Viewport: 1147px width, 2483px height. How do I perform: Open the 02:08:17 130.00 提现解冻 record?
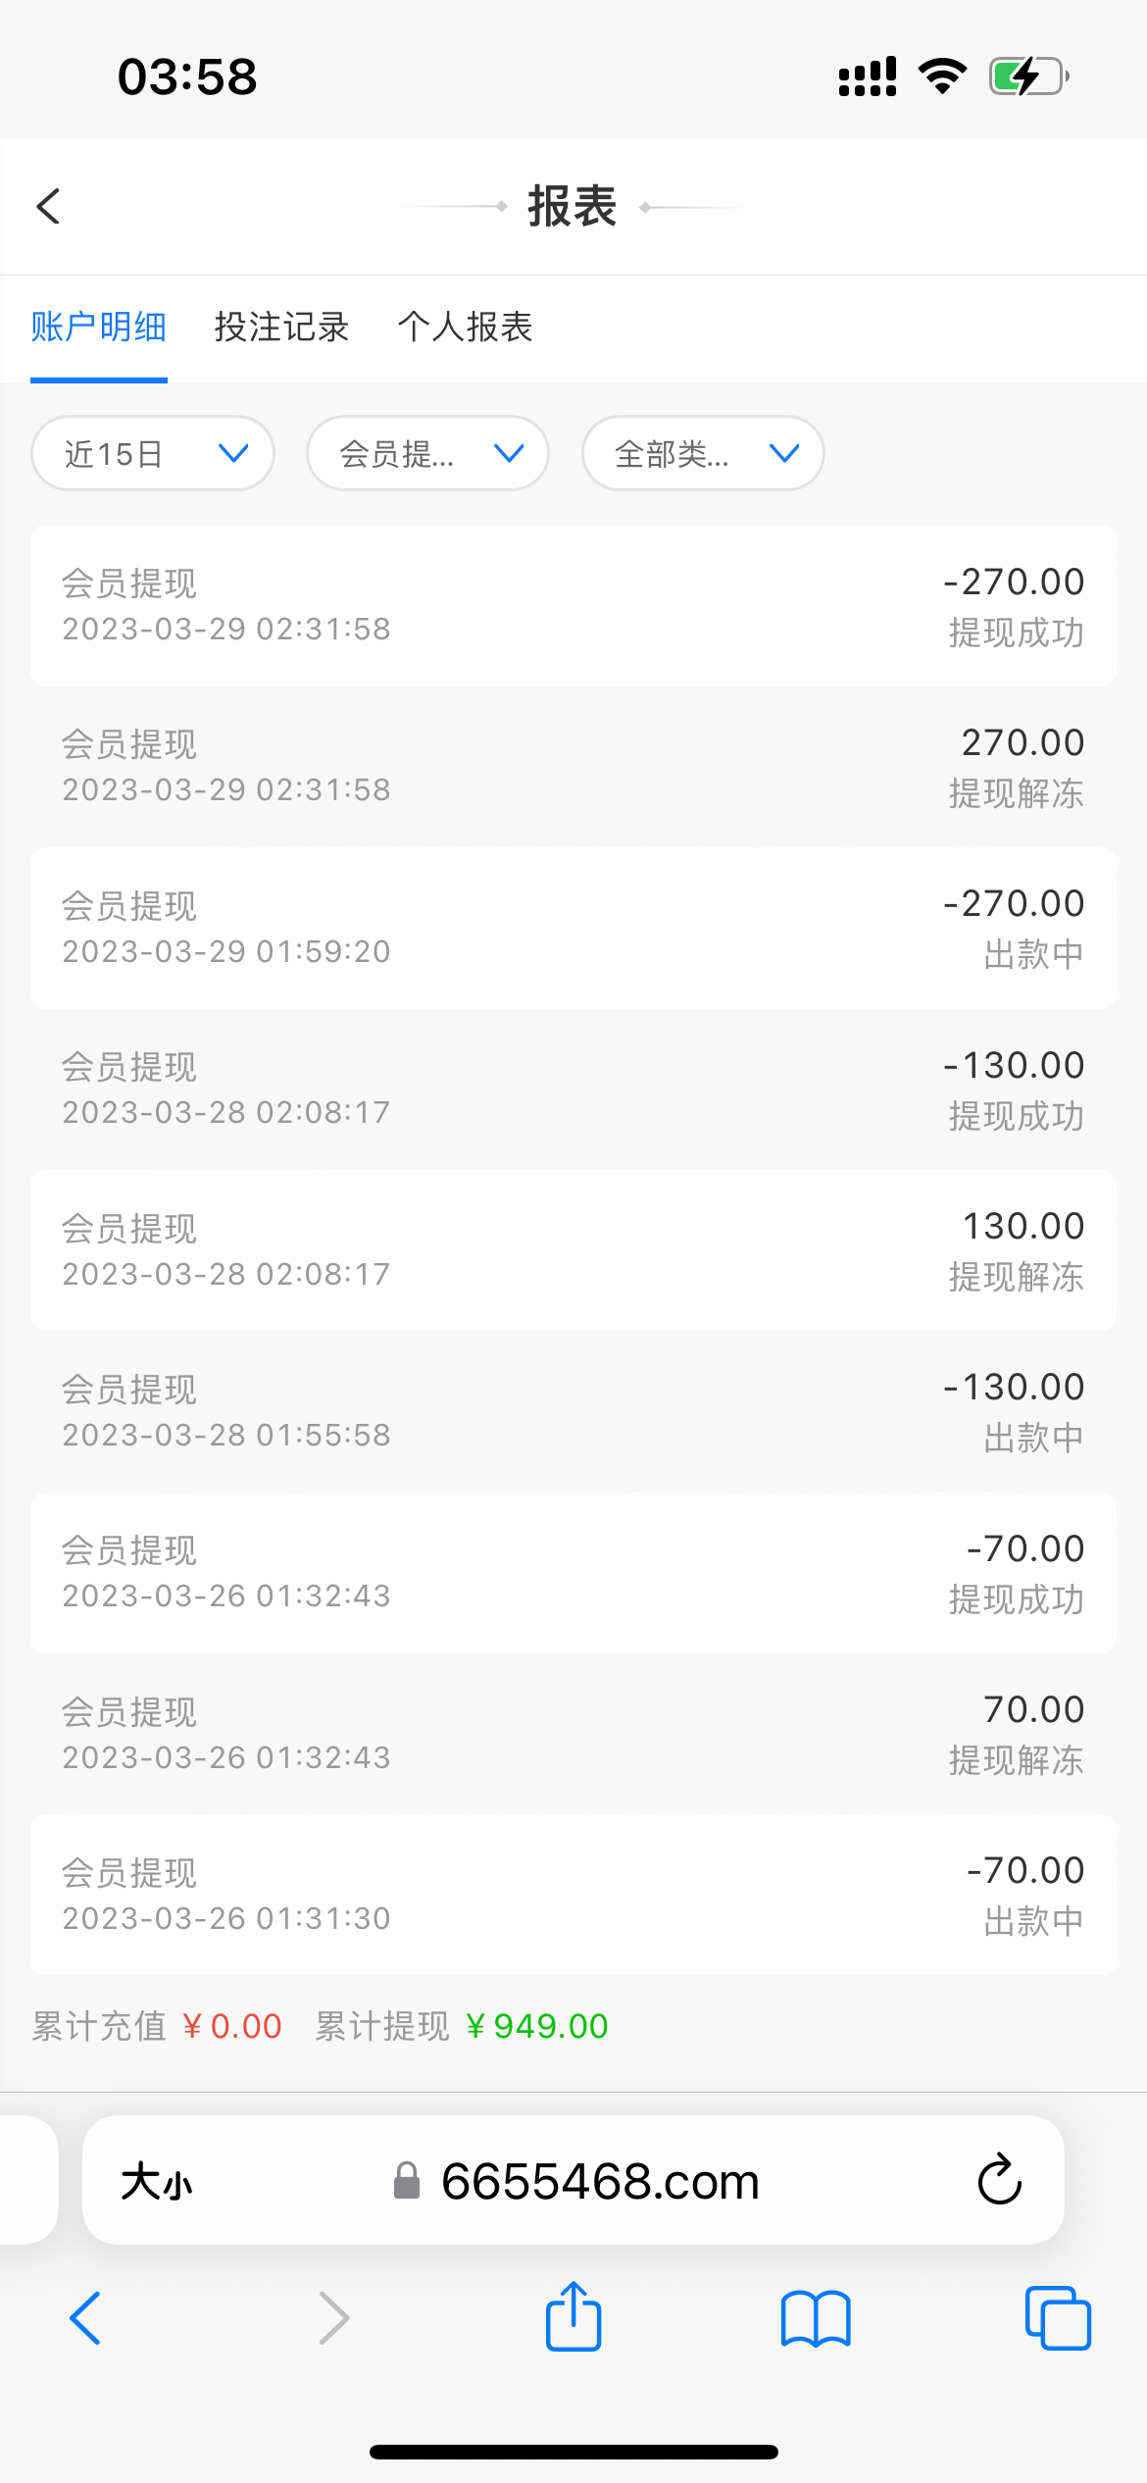click(x=573, y=1249)
